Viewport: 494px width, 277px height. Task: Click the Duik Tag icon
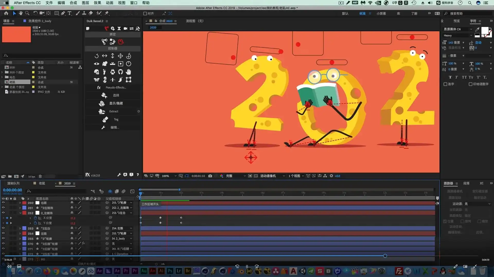coord(105,119)
